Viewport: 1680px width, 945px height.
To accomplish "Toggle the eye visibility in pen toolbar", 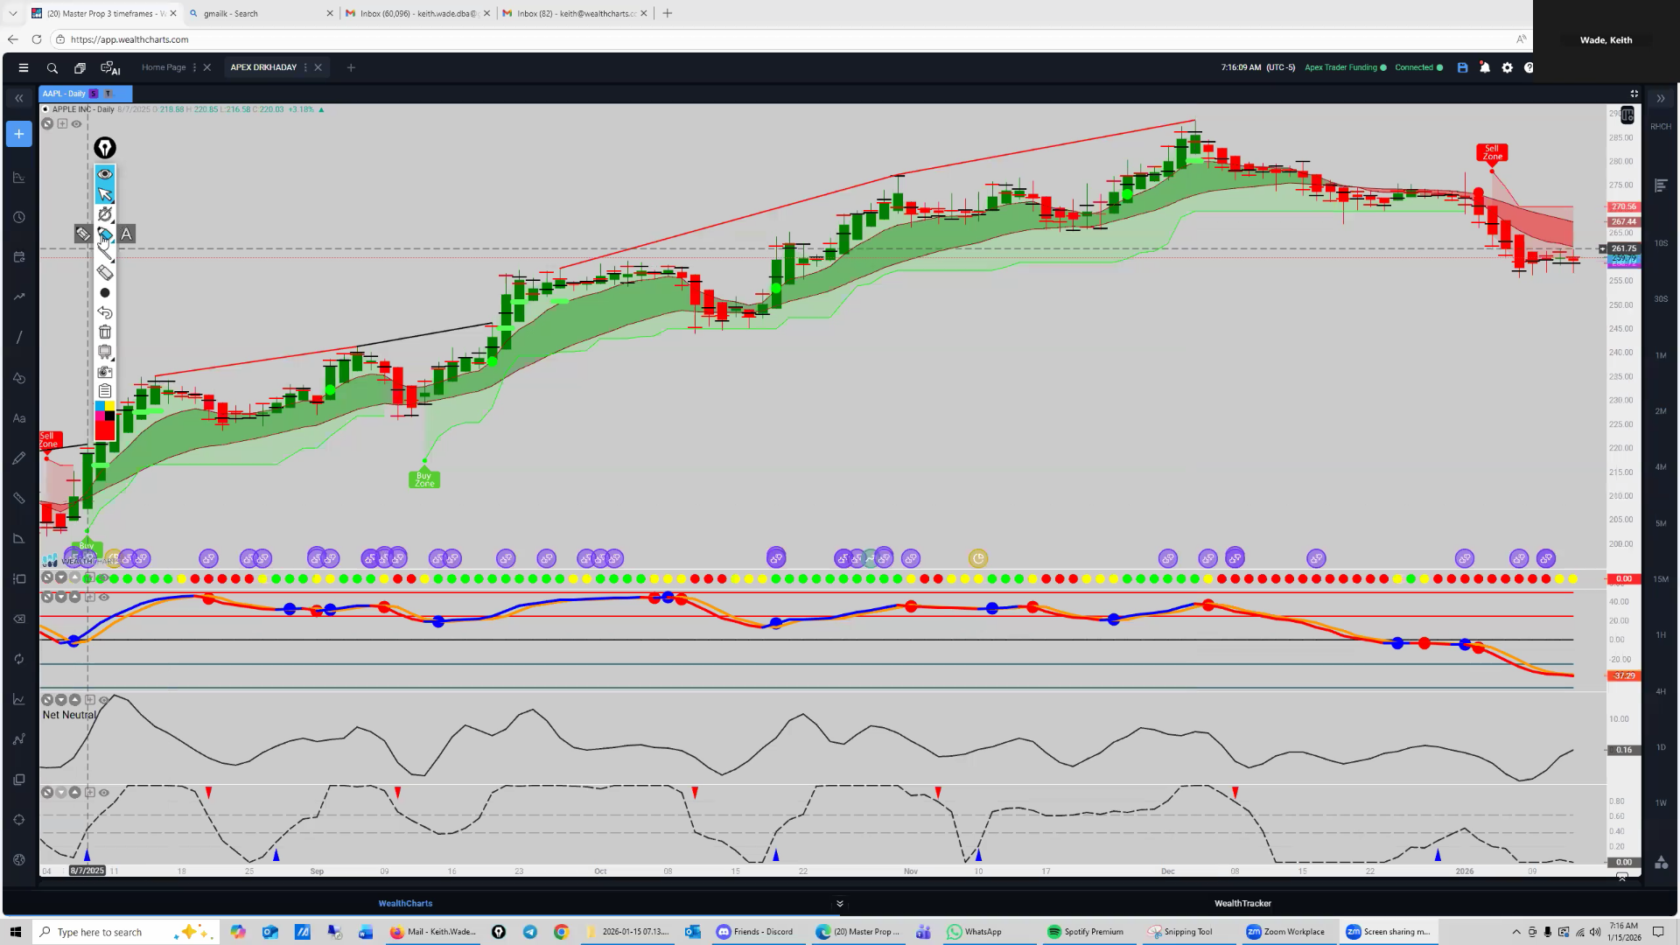I will point(105,174).
